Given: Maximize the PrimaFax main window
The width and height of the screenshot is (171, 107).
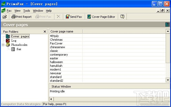Looking at the screenshot, I should point(161,4).
